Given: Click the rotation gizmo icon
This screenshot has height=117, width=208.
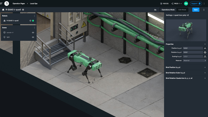Looking at the screenshot, I should [x=205, y=52].
